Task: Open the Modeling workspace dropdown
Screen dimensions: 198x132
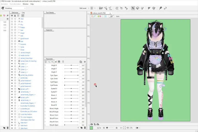Action: pyautogui.click(x=13, y=8)
